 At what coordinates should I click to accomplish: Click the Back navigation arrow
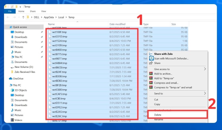8,17
